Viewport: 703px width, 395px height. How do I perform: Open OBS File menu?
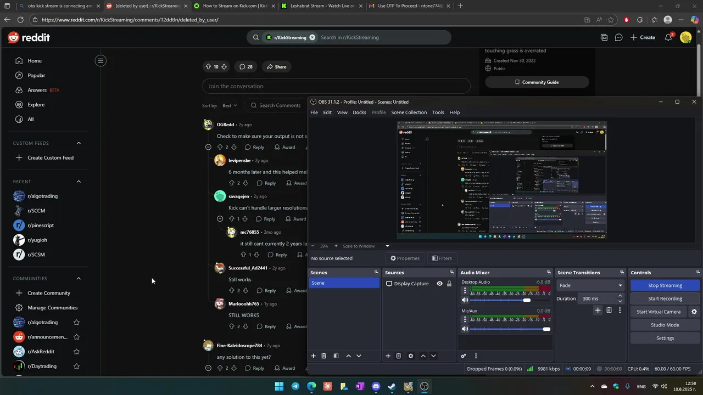(x=314, y=112)
